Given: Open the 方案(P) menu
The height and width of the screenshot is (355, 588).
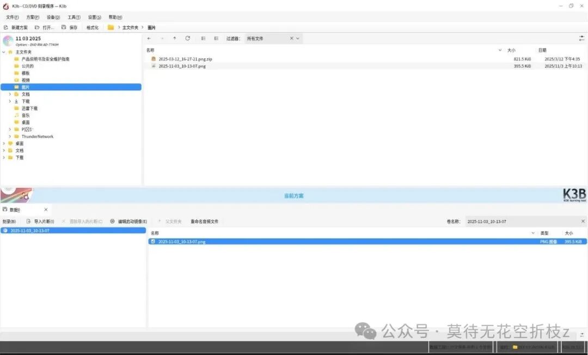Looking at the screenshot, I should pyautogui.click(x=33, y=17).
